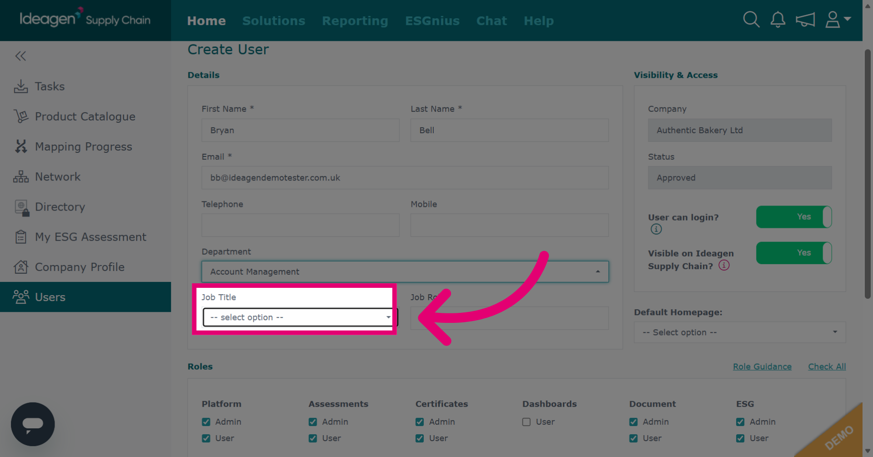Click the Telephone input field

(x=301, y=225)
